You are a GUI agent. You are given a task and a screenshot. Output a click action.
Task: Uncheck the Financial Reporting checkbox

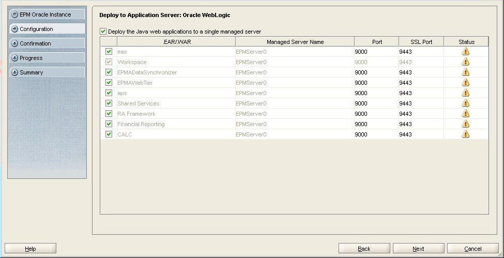(109, 124)
